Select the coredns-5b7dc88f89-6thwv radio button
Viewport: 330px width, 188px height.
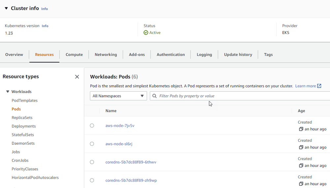pyautogui.click(x=92, y=162)
